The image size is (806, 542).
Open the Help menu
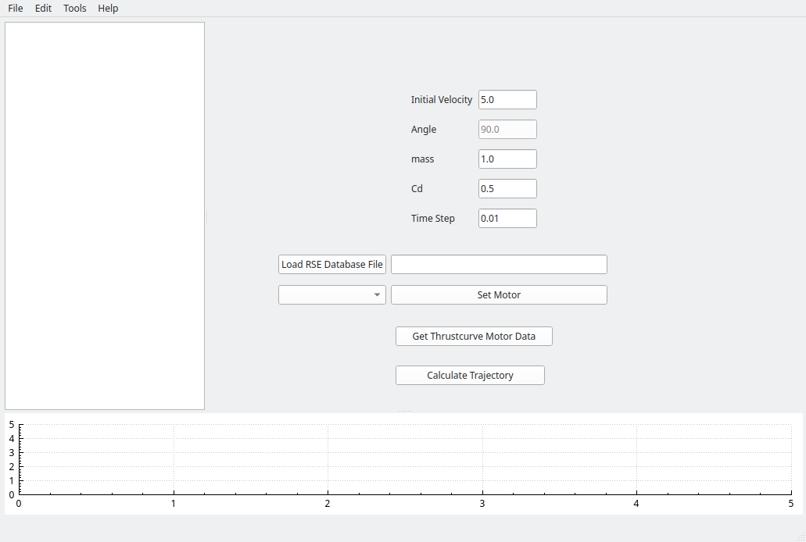click(x=108, y=8)
